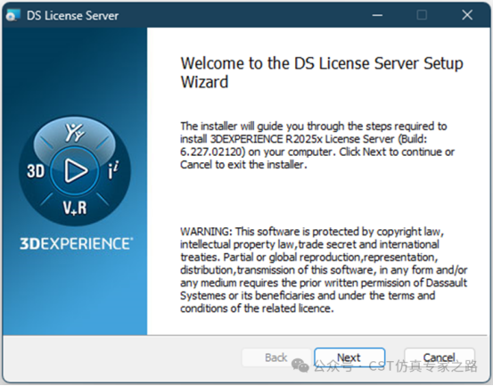Click the play triangle in the 3DEXPERIENCE compass
This screenshot has height=386, width=493.
tap(76, 170)
